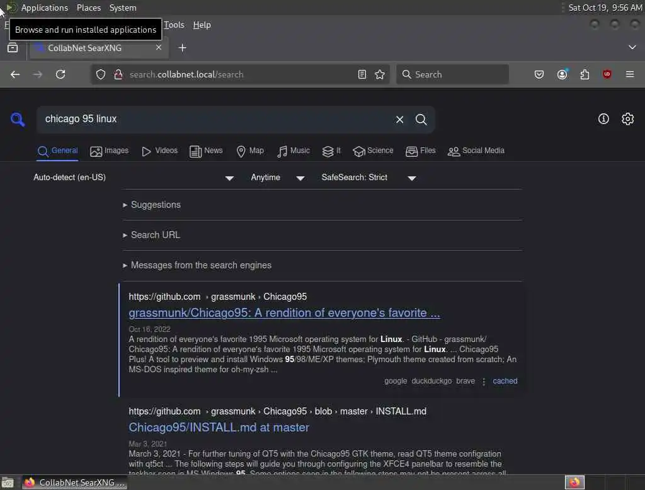Switch to the It category

(331, 151)
